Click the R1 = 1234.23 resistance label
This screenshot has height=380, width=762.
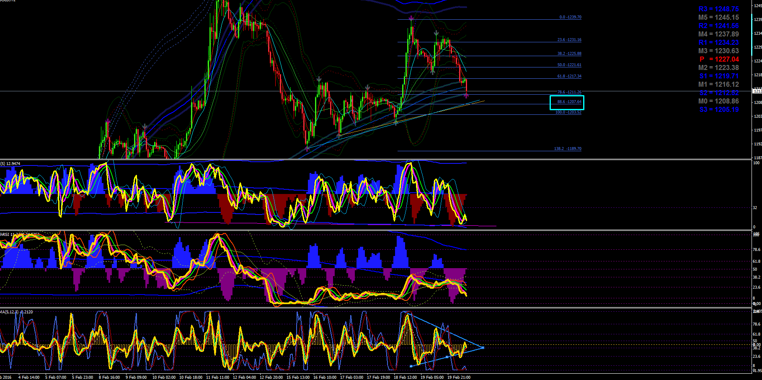[x=718, y=43]
